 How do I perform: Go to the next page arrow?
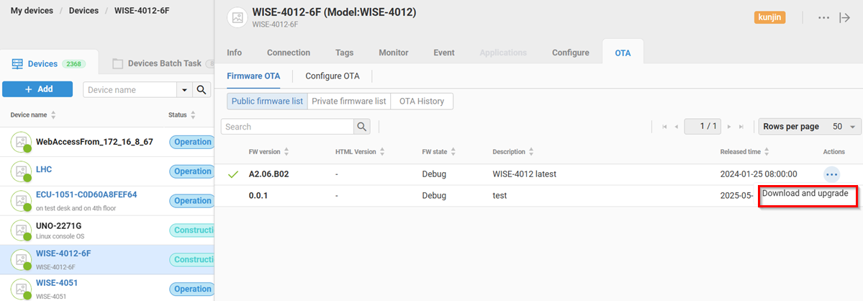[x=730, y=127]
